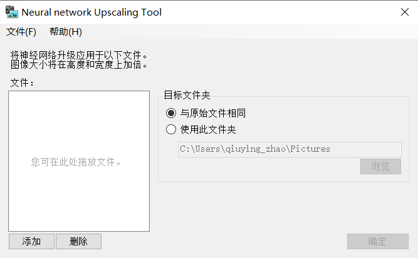Open the 帮助(H) menu
Viewport: 418px width, 258px height.
(66, 32)
